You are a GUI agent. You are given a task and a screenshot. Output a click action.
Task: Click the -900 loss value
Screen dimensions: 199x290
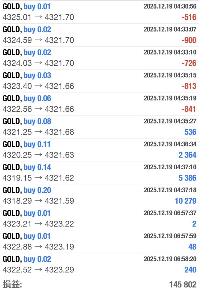pos(189,40)
